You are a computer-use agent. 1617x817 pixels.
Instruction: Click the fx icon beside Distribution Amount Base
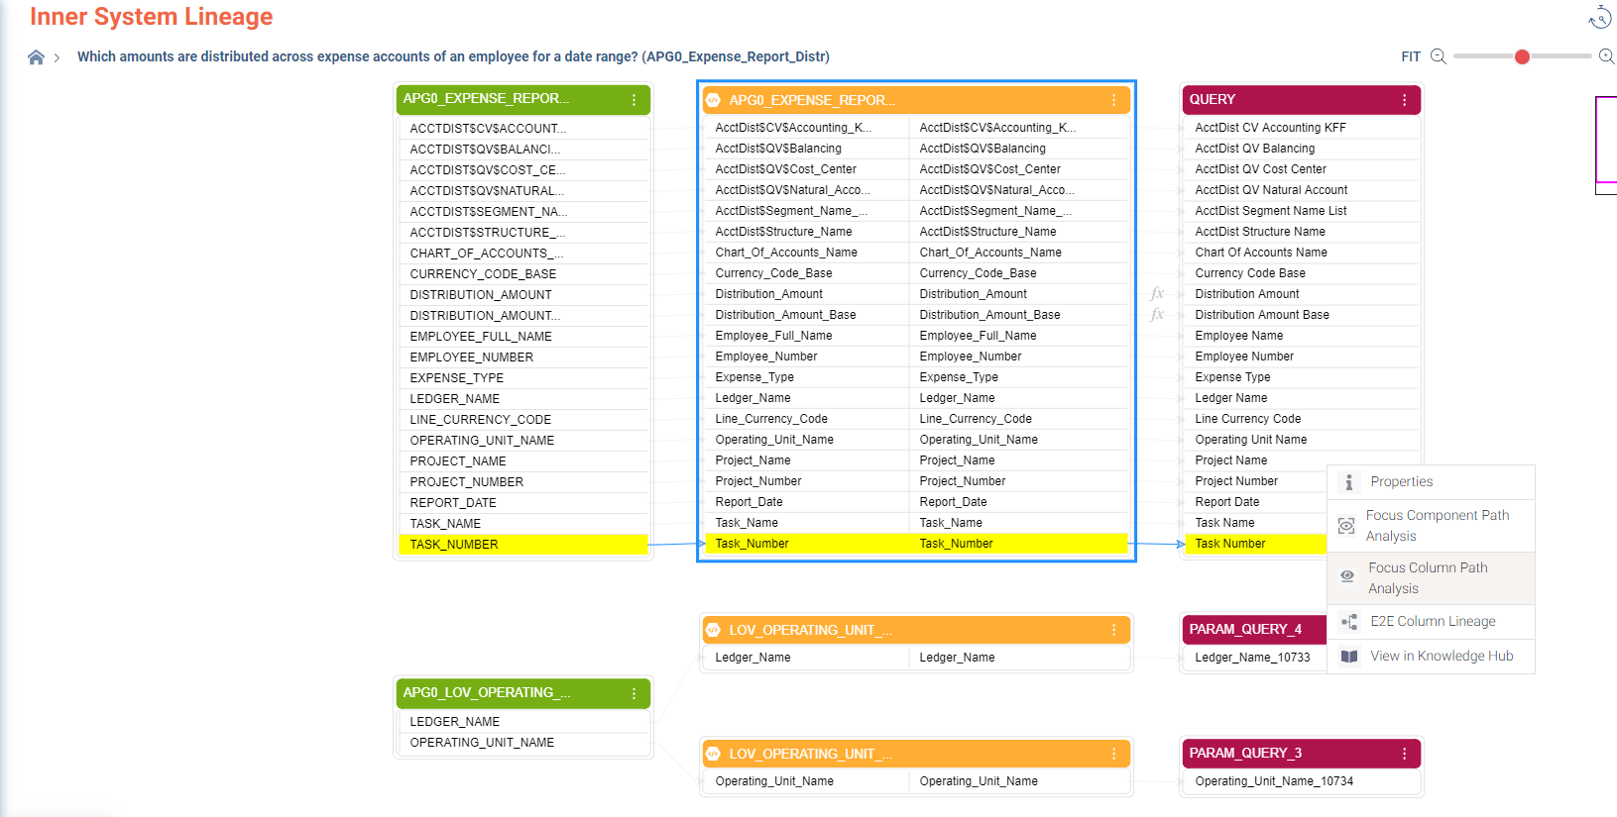(x=1156, y=315)
